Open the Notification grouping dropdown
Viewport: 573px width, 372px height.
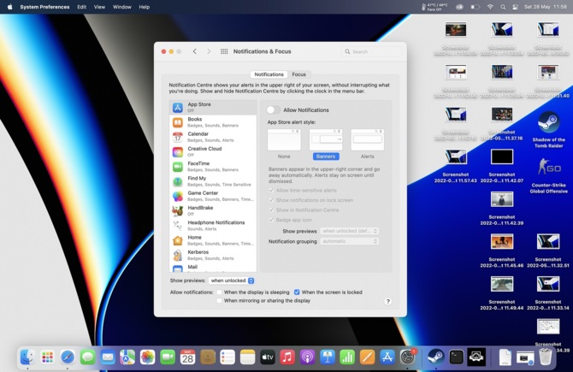pyautogui.click(x=349, y=241)
